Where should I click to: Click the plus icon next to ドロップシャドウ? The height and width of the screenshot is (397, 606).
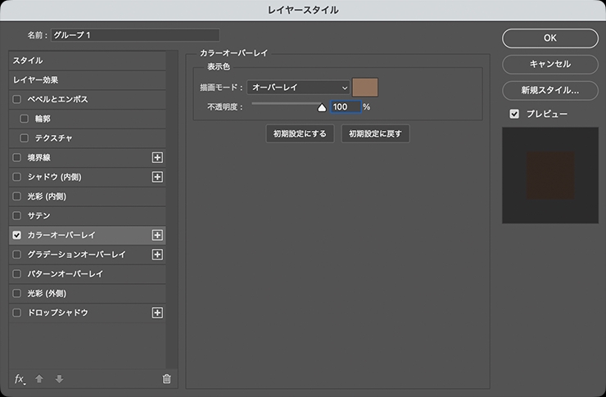click(158, 313)
